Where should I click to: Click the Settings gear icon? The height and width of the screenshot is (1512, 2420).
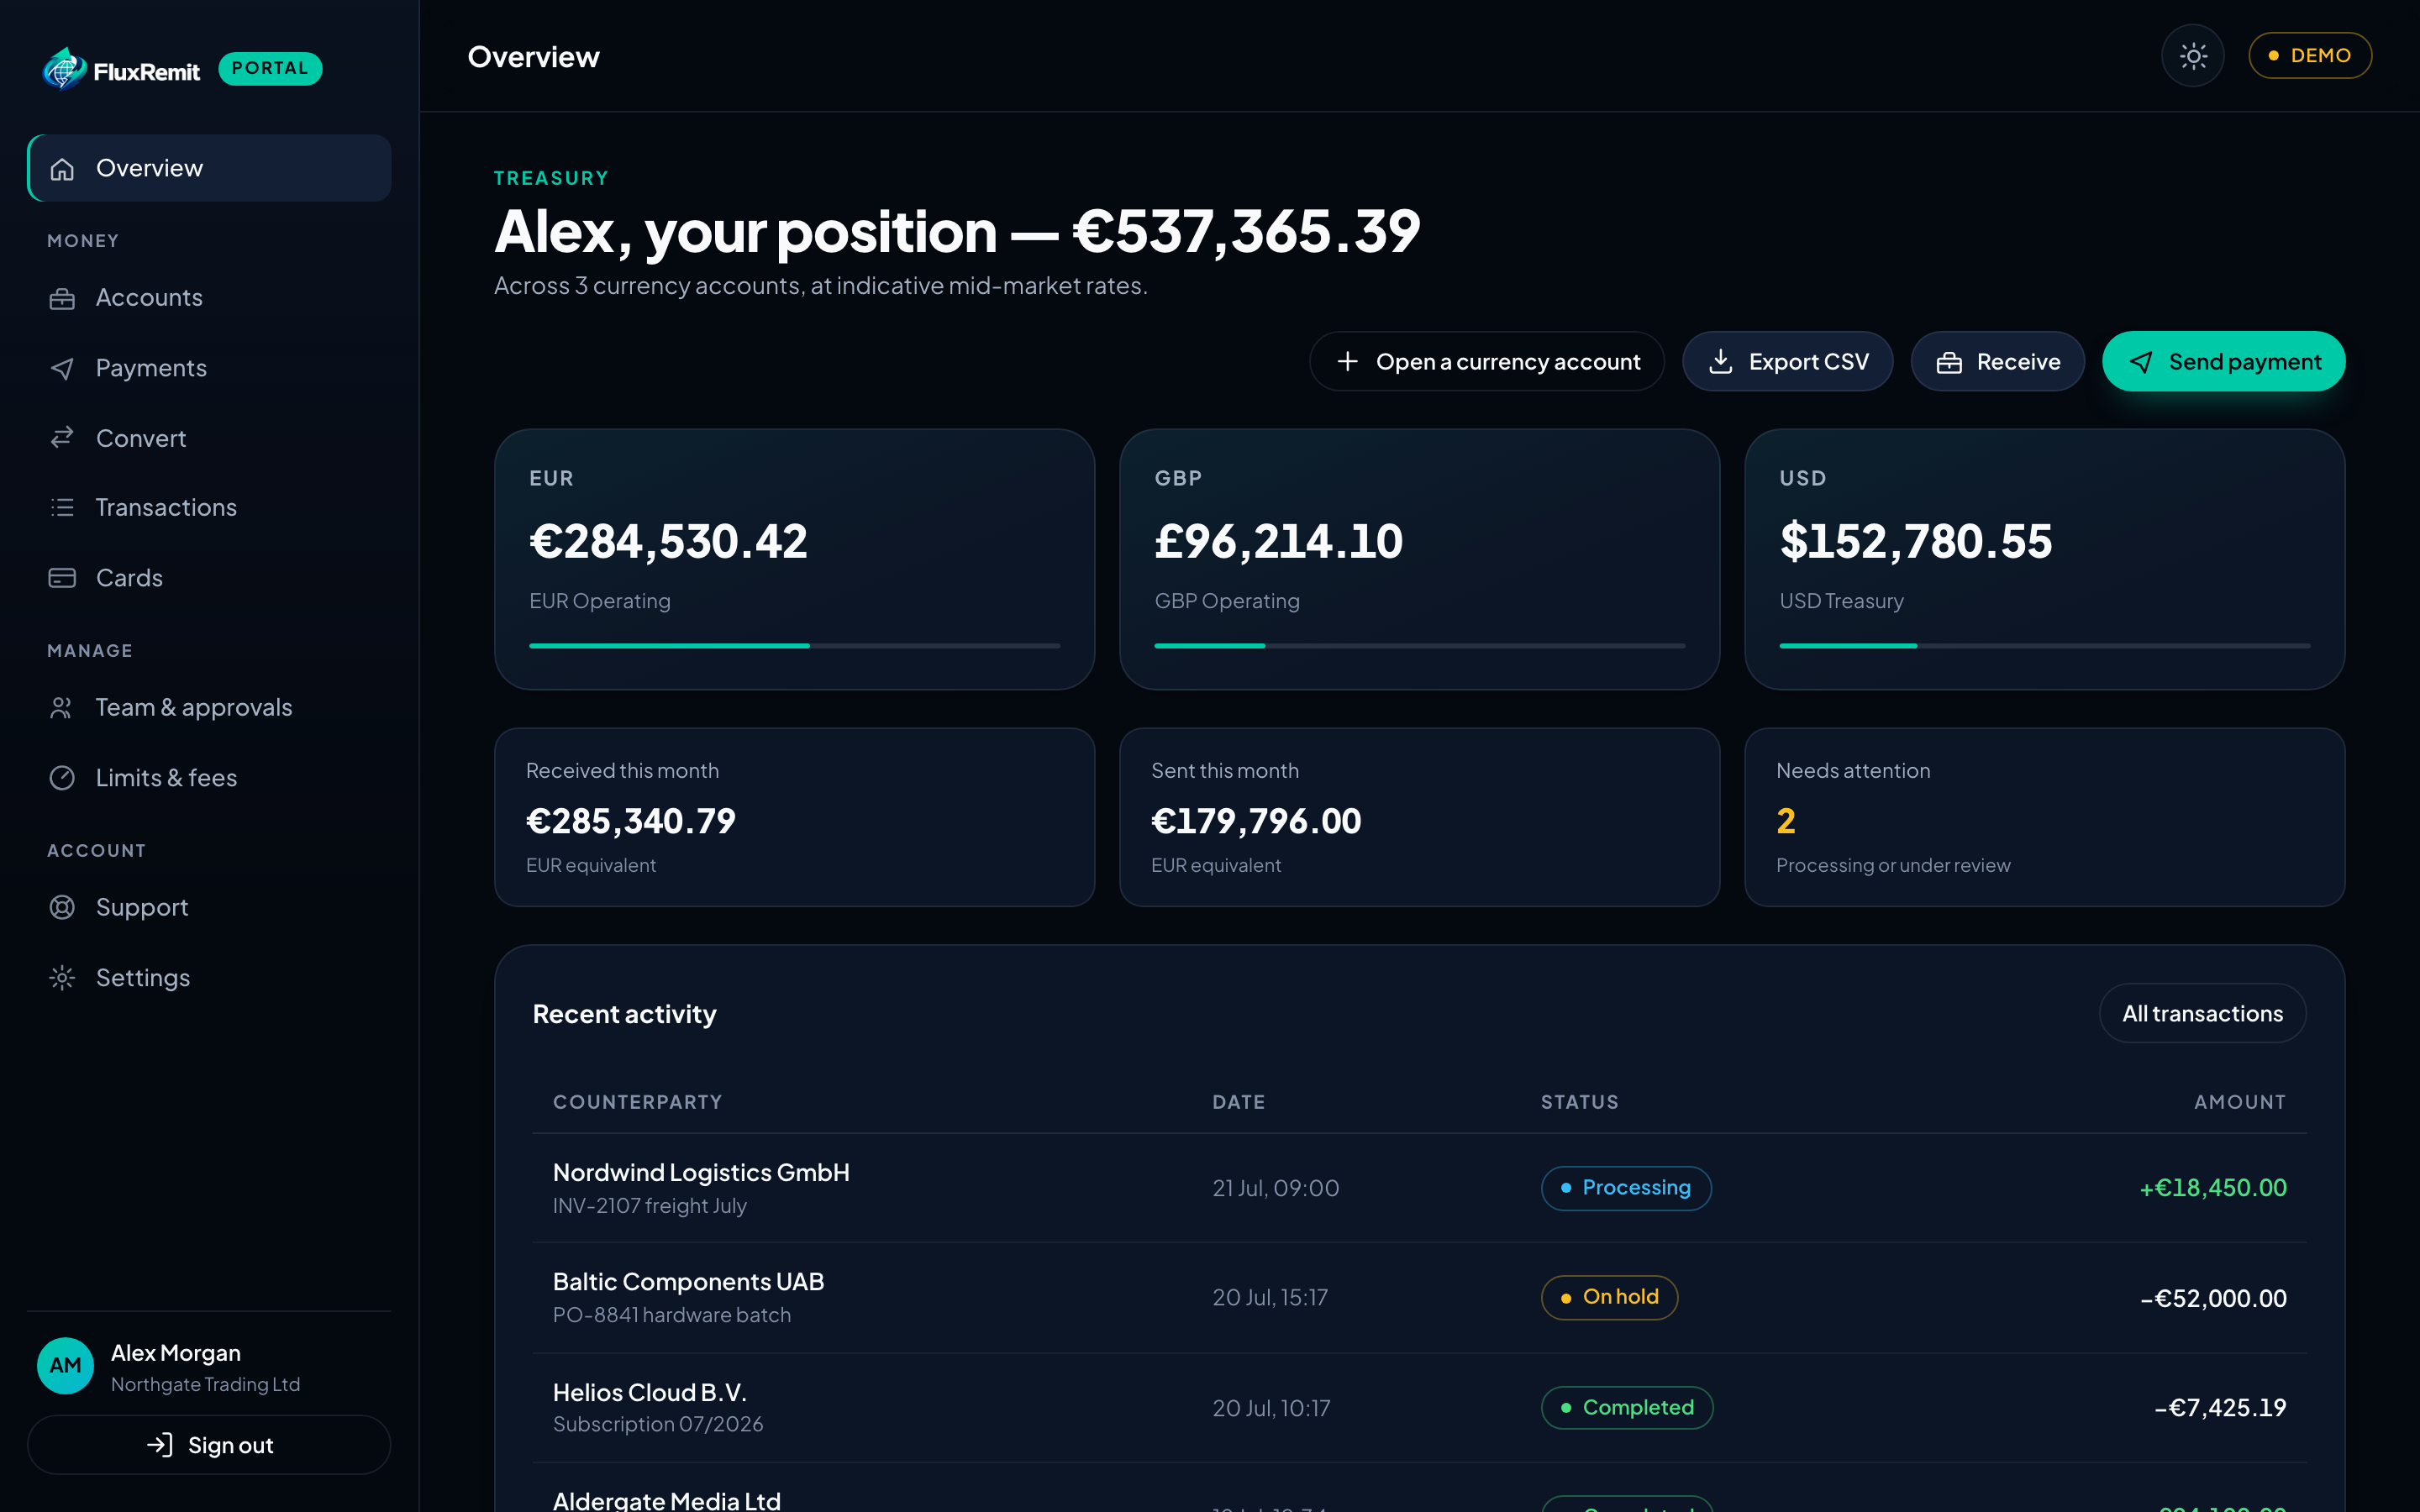point(62,978)
